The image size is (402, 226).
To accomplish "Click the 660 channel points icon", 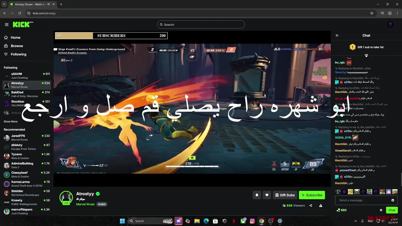I will click(x=338, y=210).
